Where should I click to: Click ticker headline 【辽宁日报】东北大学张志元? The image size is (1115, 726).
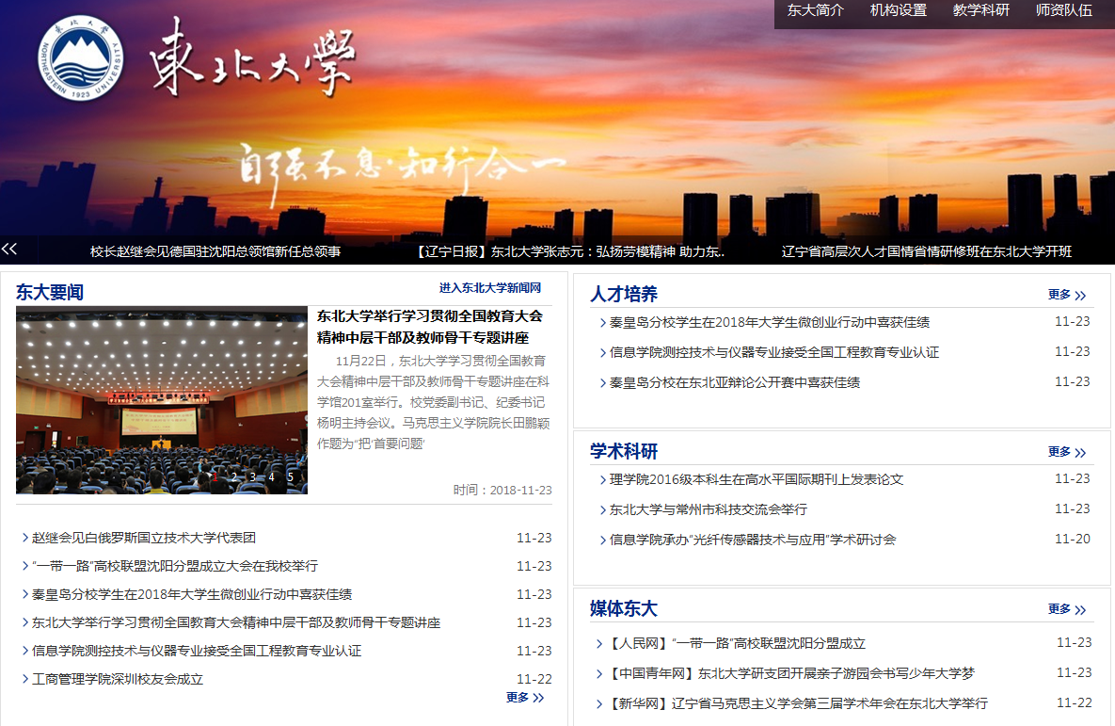(569, 252)
